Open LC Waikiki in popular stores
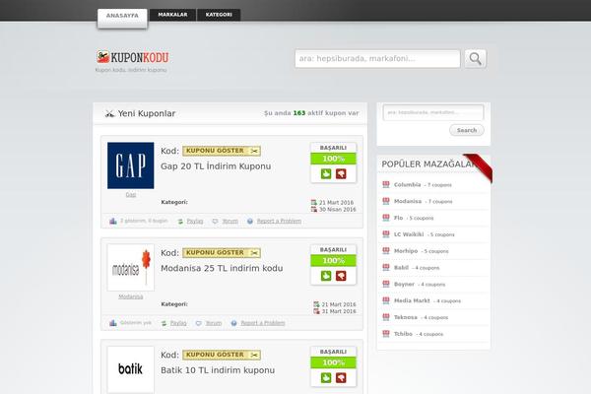The height and width of the screenshot is (394, 591). [409, 234]
